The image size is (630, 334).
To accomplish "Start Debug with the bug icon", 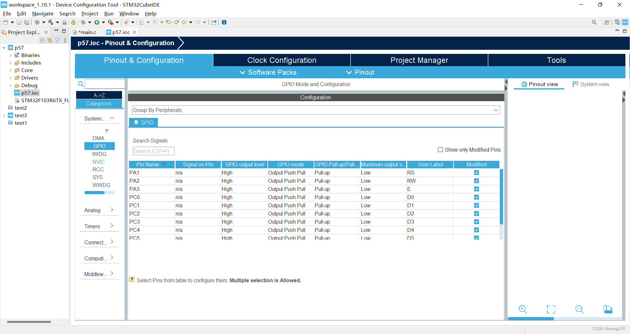I will 83,22.
